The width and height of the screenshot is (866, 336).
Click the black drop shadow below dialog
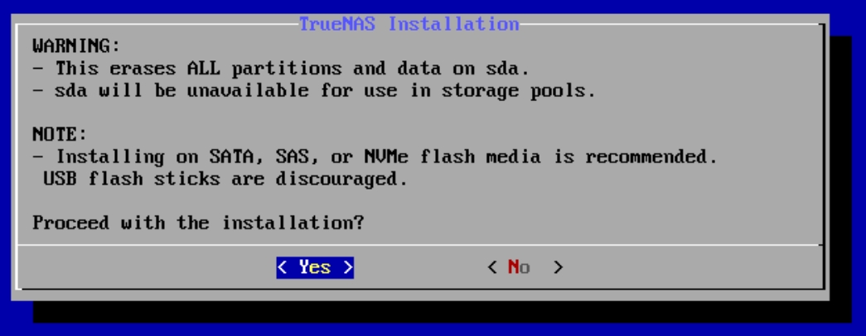[x=442, y=312]
